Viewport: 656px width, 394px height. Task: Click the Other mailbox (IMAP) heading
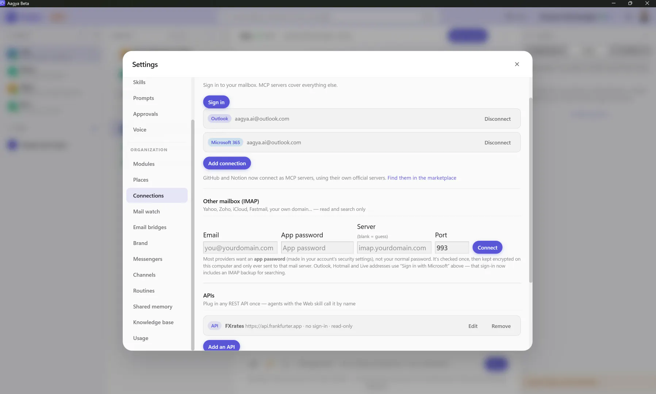(231, 201)
